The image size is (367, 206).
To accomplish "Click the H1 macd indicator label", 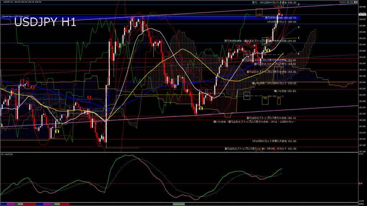I will coord(7,154).
